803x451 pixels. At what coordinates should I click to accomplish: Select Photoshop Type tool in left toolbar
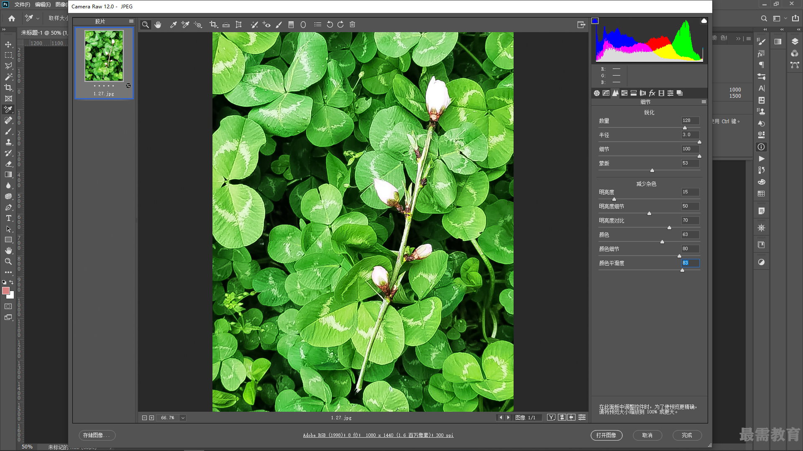(8, 218)
